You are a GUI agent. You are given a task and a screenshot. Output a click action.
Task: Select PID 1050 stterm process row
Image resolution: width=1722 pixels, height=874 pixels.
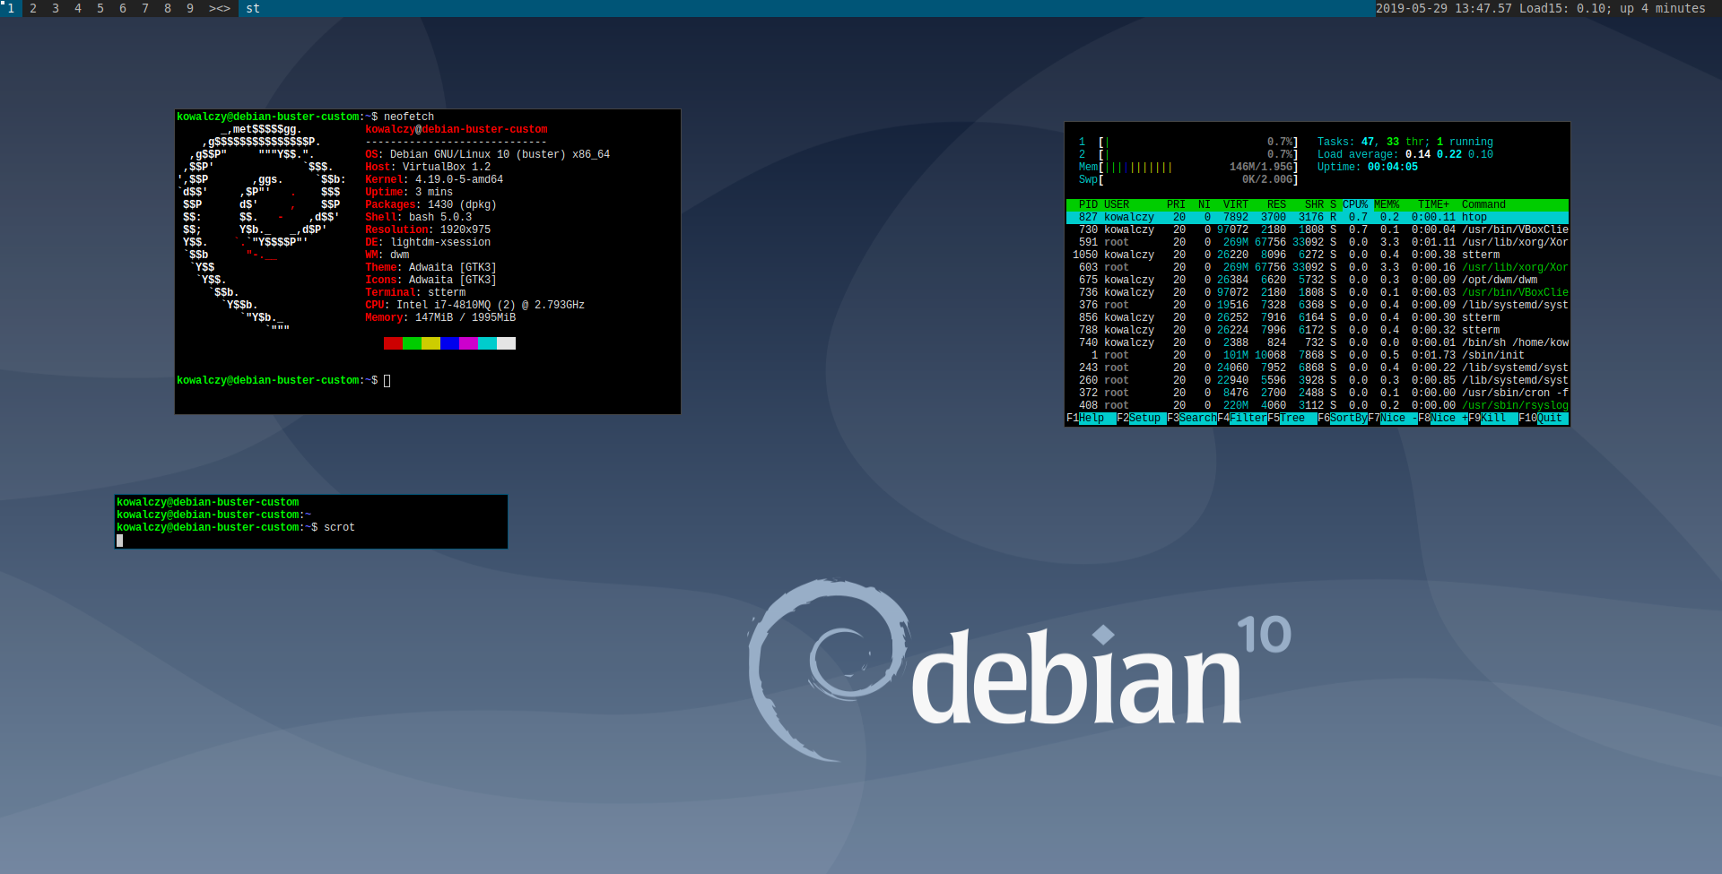coord(1318,255)
